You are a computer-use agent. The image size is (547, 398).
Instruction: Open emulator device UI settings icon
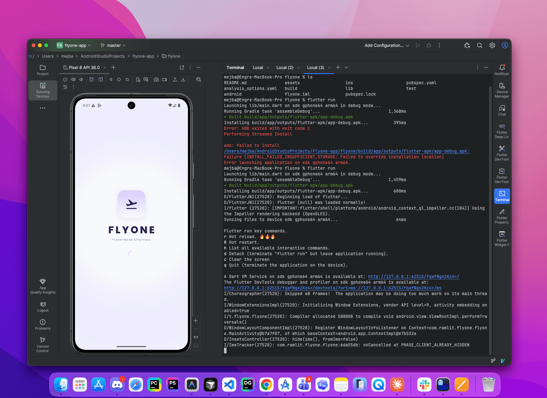click(x=138, y=79)
